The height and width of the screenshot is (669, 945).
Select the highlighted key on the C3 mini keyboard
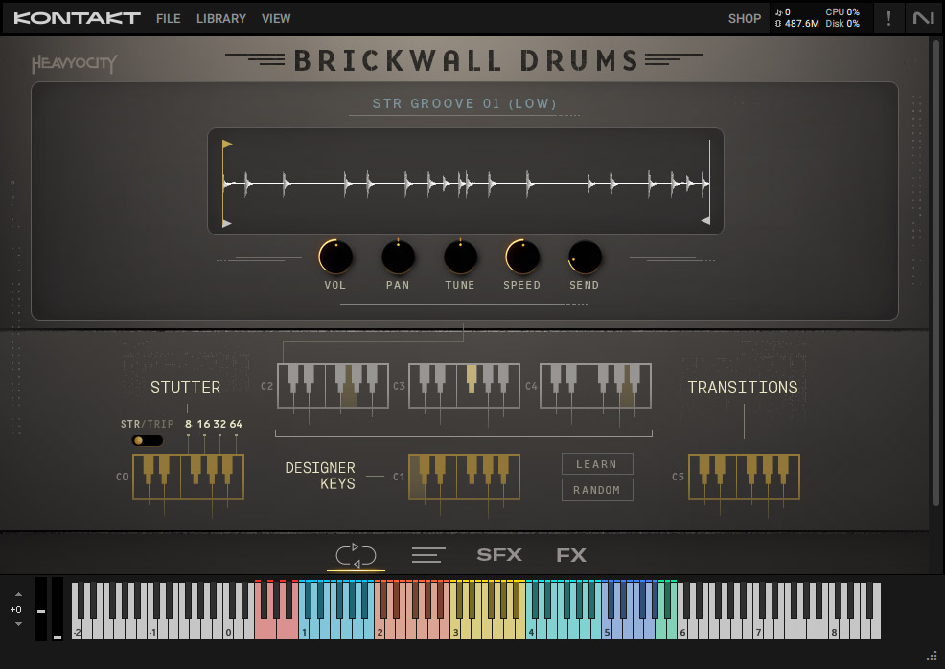[x=472, y=378]
